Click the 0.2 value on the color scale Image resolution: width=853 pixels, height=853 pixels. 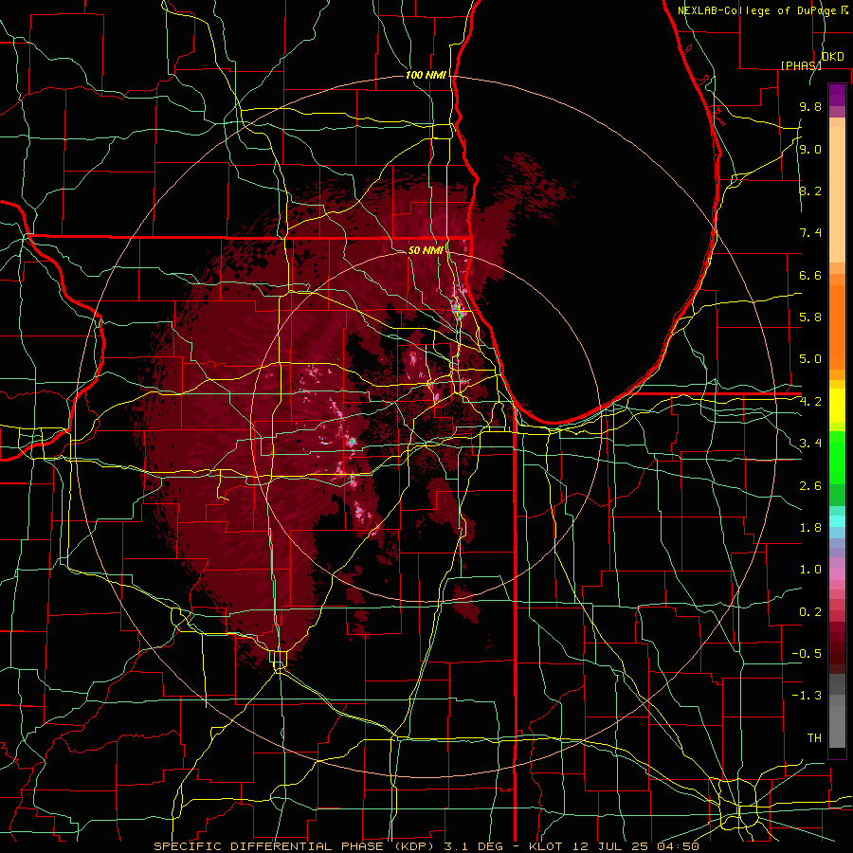(x=810, y=612)
